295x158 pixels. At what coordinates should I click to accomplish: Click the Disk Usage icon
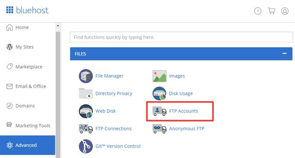159,93
